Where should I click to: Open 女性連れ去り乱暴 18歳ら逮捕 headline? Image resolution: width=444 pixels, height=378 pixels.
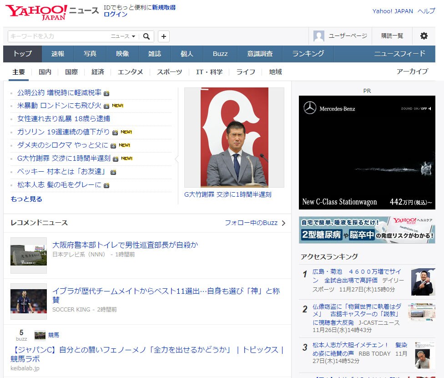point(63,119)
